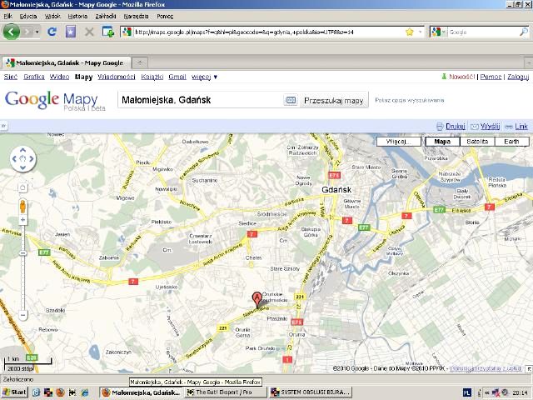Open the on-screen keyboard icon in search box
This screenshot has width=533, height=400.
[290, 100]
